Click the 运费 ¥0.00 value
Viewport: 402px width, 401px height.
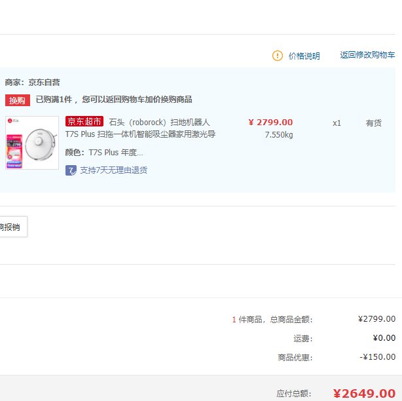pyautogui.click(x=384, y=338)
